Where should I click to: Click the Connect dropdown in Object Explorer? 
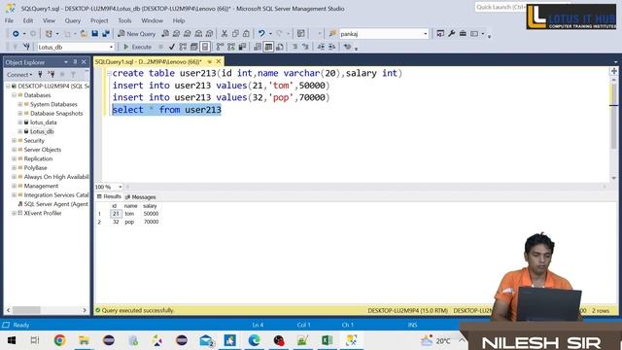(19, 75)
